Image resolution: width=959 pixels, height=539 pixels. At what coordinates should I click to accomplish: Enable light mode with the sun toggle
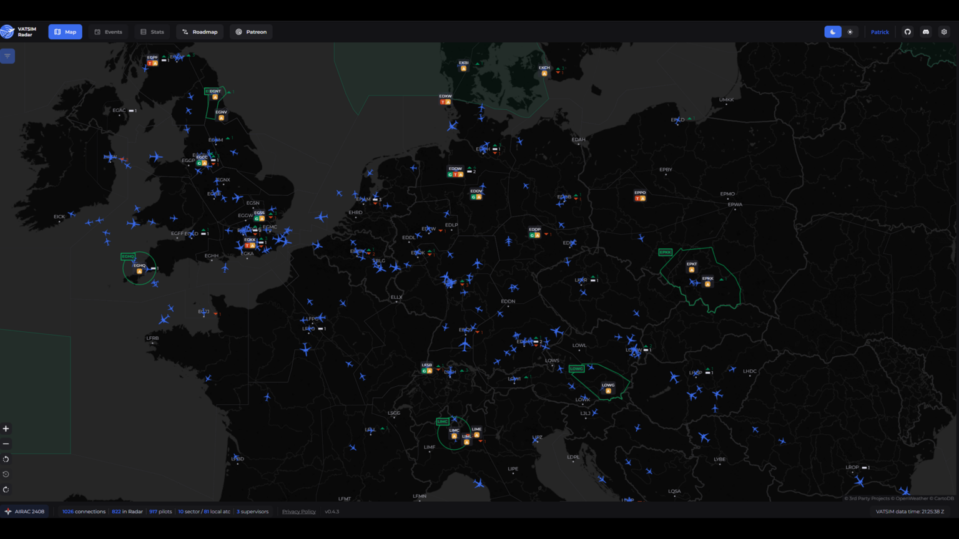pyautogui.click(x=850, y=31)
